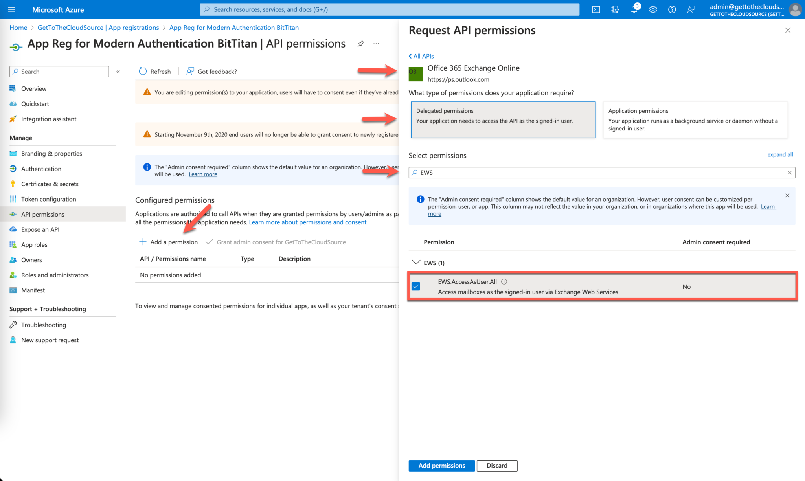The height and width of the screenshot is (481, 805).
Task: Click expand all permissions link
Action: pyautogui.click(x=780, y=154)
